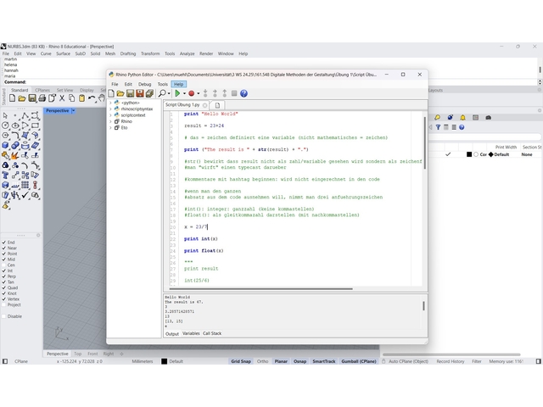This screenshot has width=543, height=407.
Task: Open Debug menu in Python Editor
Action: (x=145, y=84)
